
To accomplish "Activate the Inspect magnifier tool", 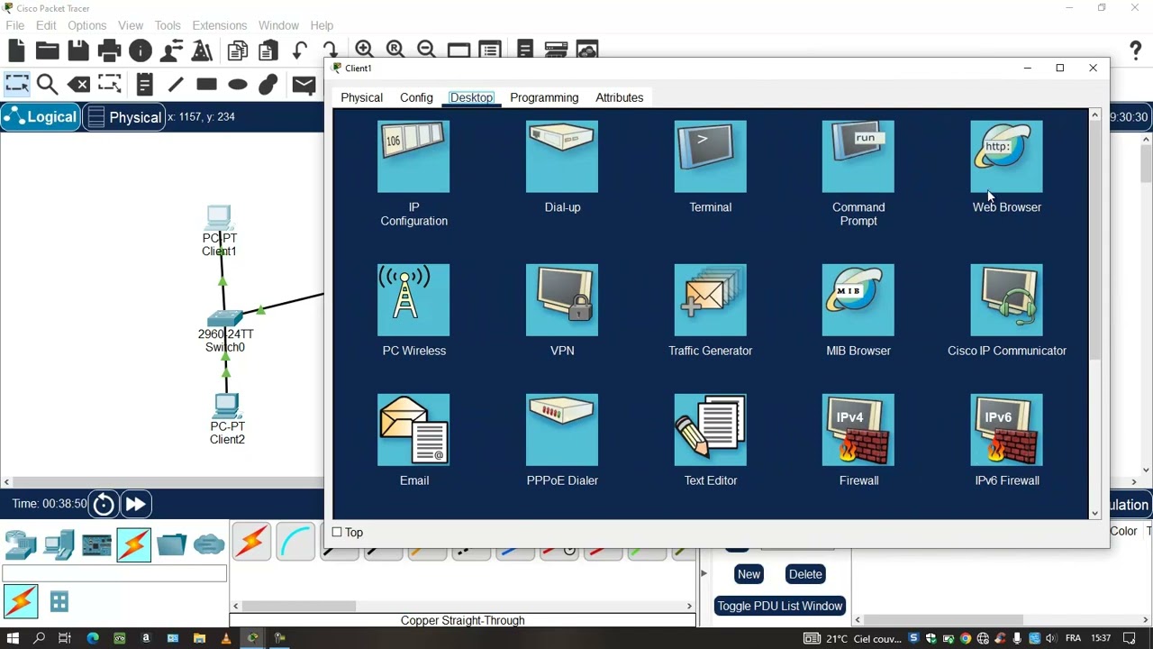I will click(x=47, y=85).
